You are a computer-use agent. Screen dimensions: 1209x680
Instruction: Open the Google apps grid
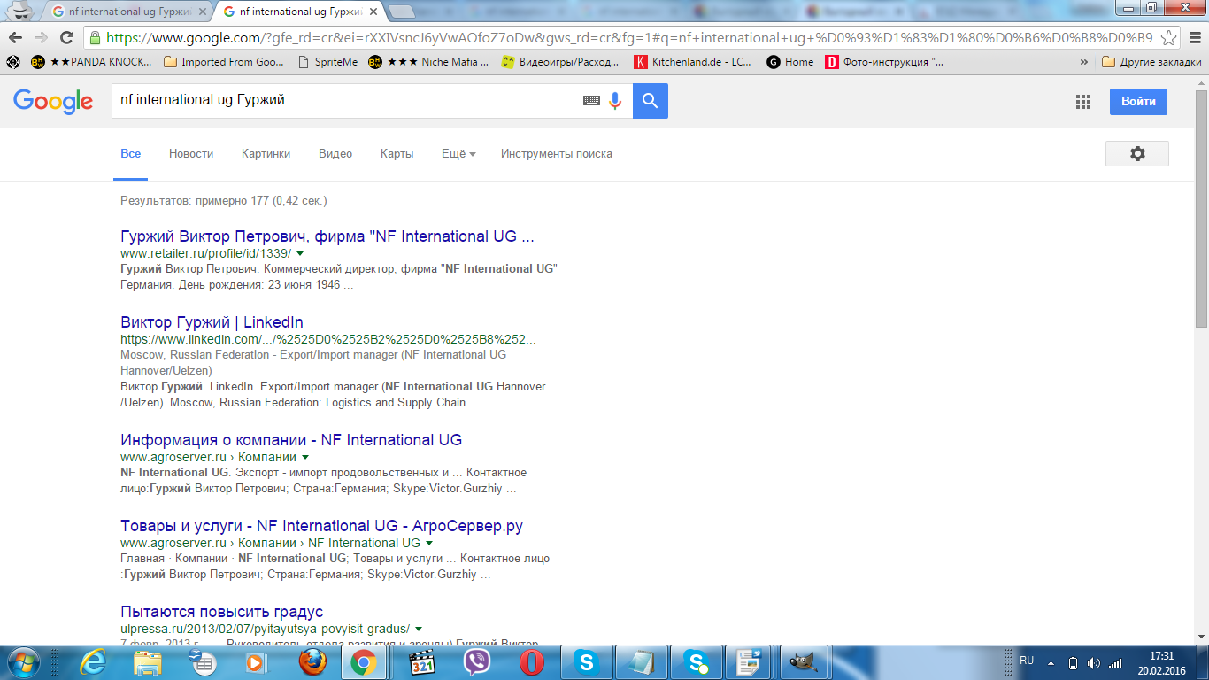1082,102
